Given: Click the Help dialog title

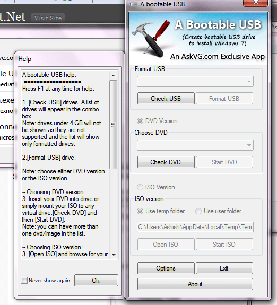Looking at the screenshot, I should (25, 59).
